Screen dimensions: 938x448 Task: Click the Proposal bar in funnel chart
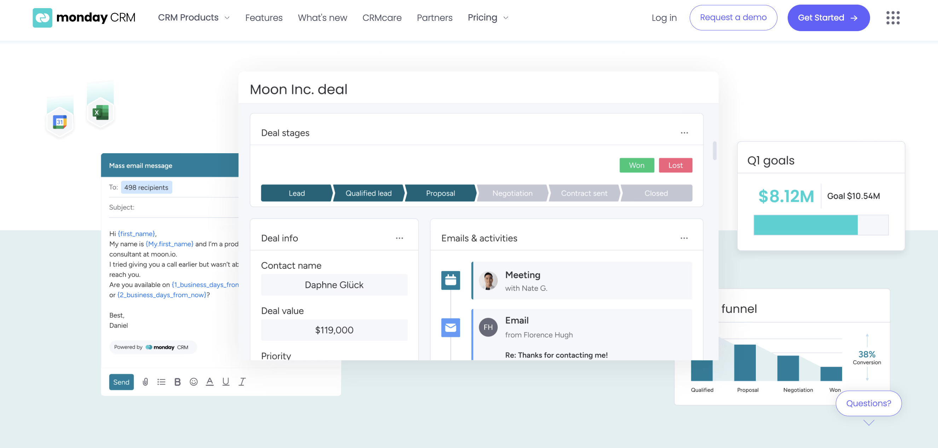[x=745, y=362]
